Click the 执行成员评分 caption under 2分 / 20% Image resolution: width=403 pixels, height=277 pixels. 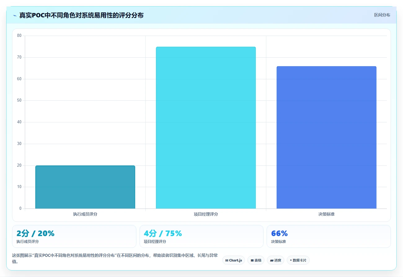[28, 242]
